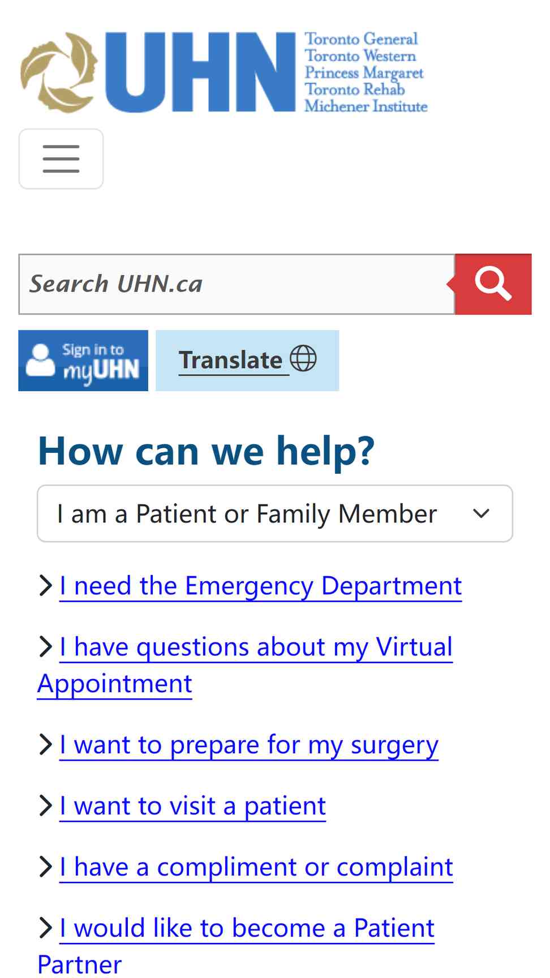The image size is (550, 978).
Task: Click the Sign in to myUHN user icon
Action: point(40,361)
